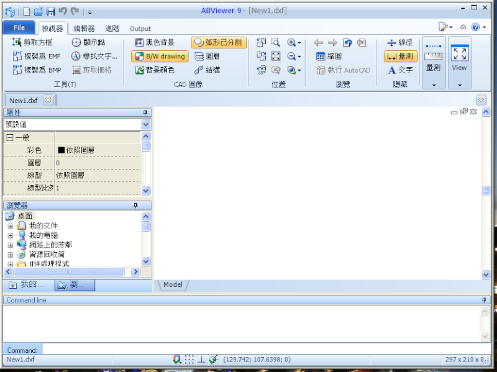Viewport: 497px width, 372px height.
Task: Click the ABViewer application icon in title bar
Action: click(x=10, y=12)
